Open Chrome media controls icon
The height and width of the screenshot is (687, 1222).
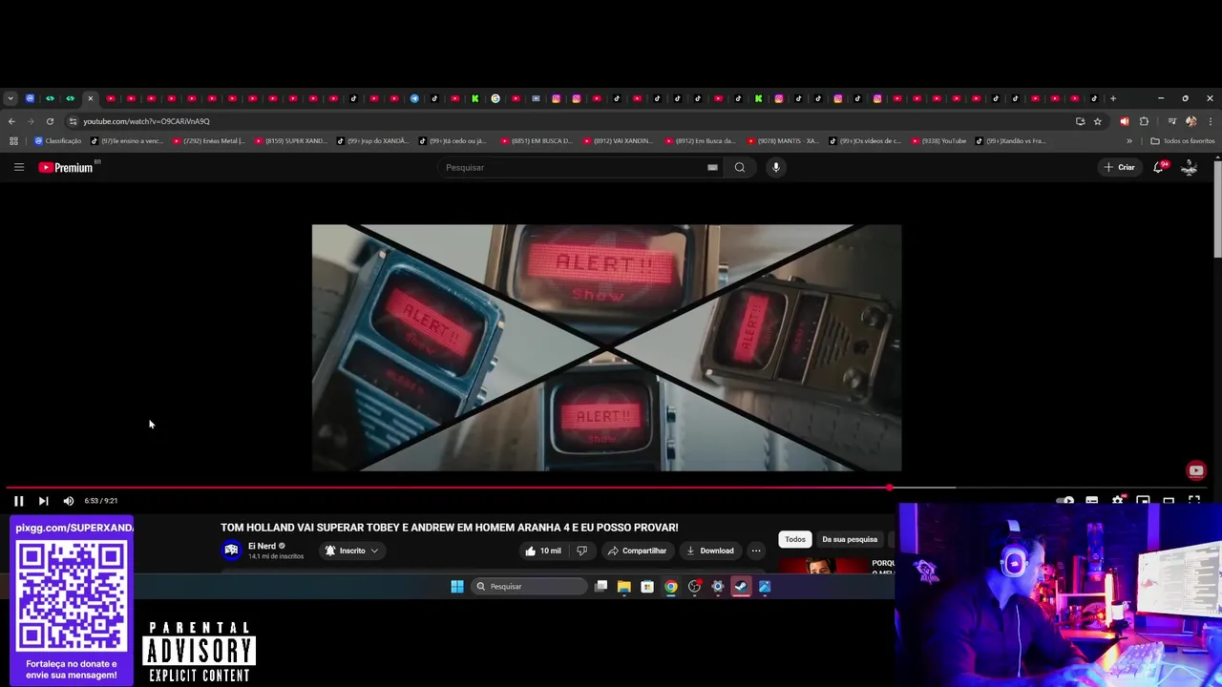point(1171,121)
